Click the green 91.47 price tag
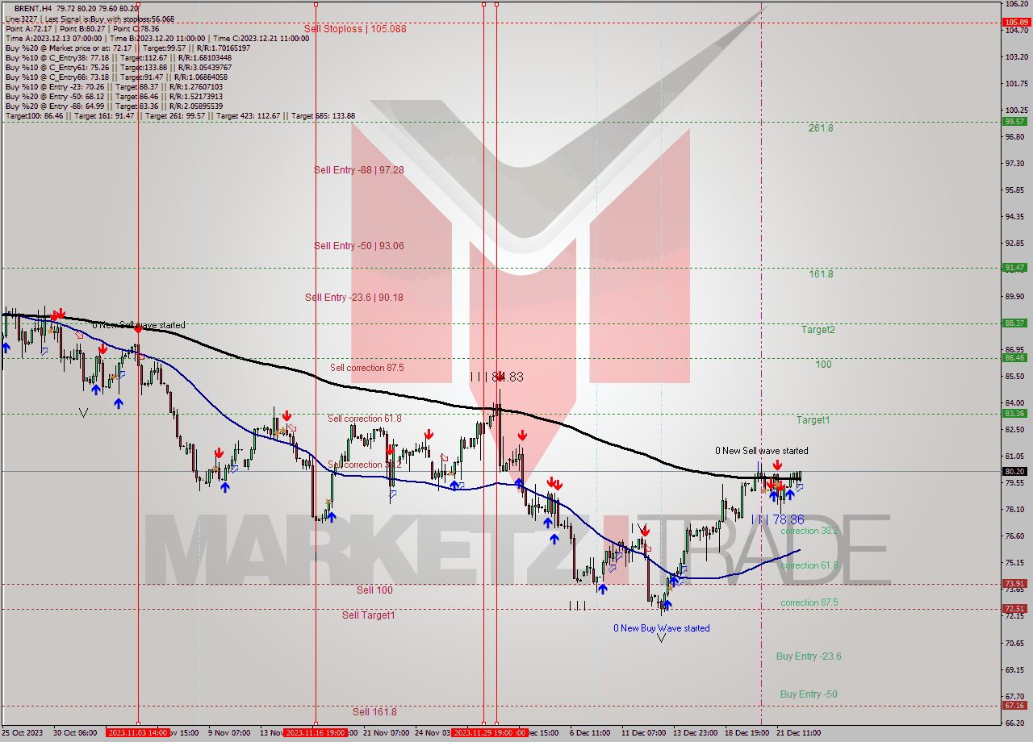This screenshot has width=1033, height=742. (1014, 268)
